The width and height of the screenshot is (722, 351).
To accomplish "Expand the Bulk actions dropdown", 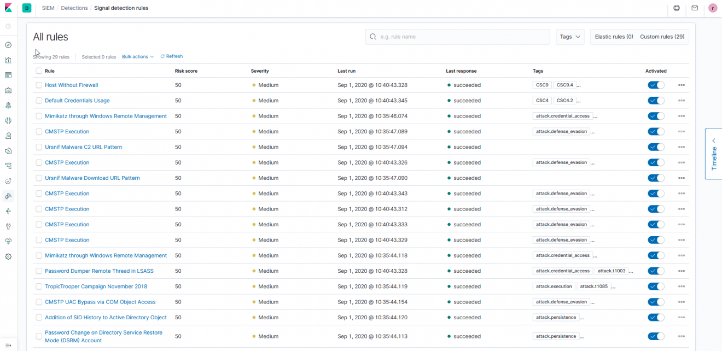I will [138, 57].
